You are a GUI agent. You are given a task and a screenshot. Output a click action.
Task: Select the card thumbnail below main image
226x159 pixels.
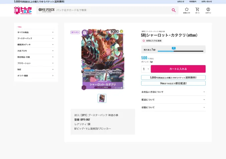(x=102, y=98)
